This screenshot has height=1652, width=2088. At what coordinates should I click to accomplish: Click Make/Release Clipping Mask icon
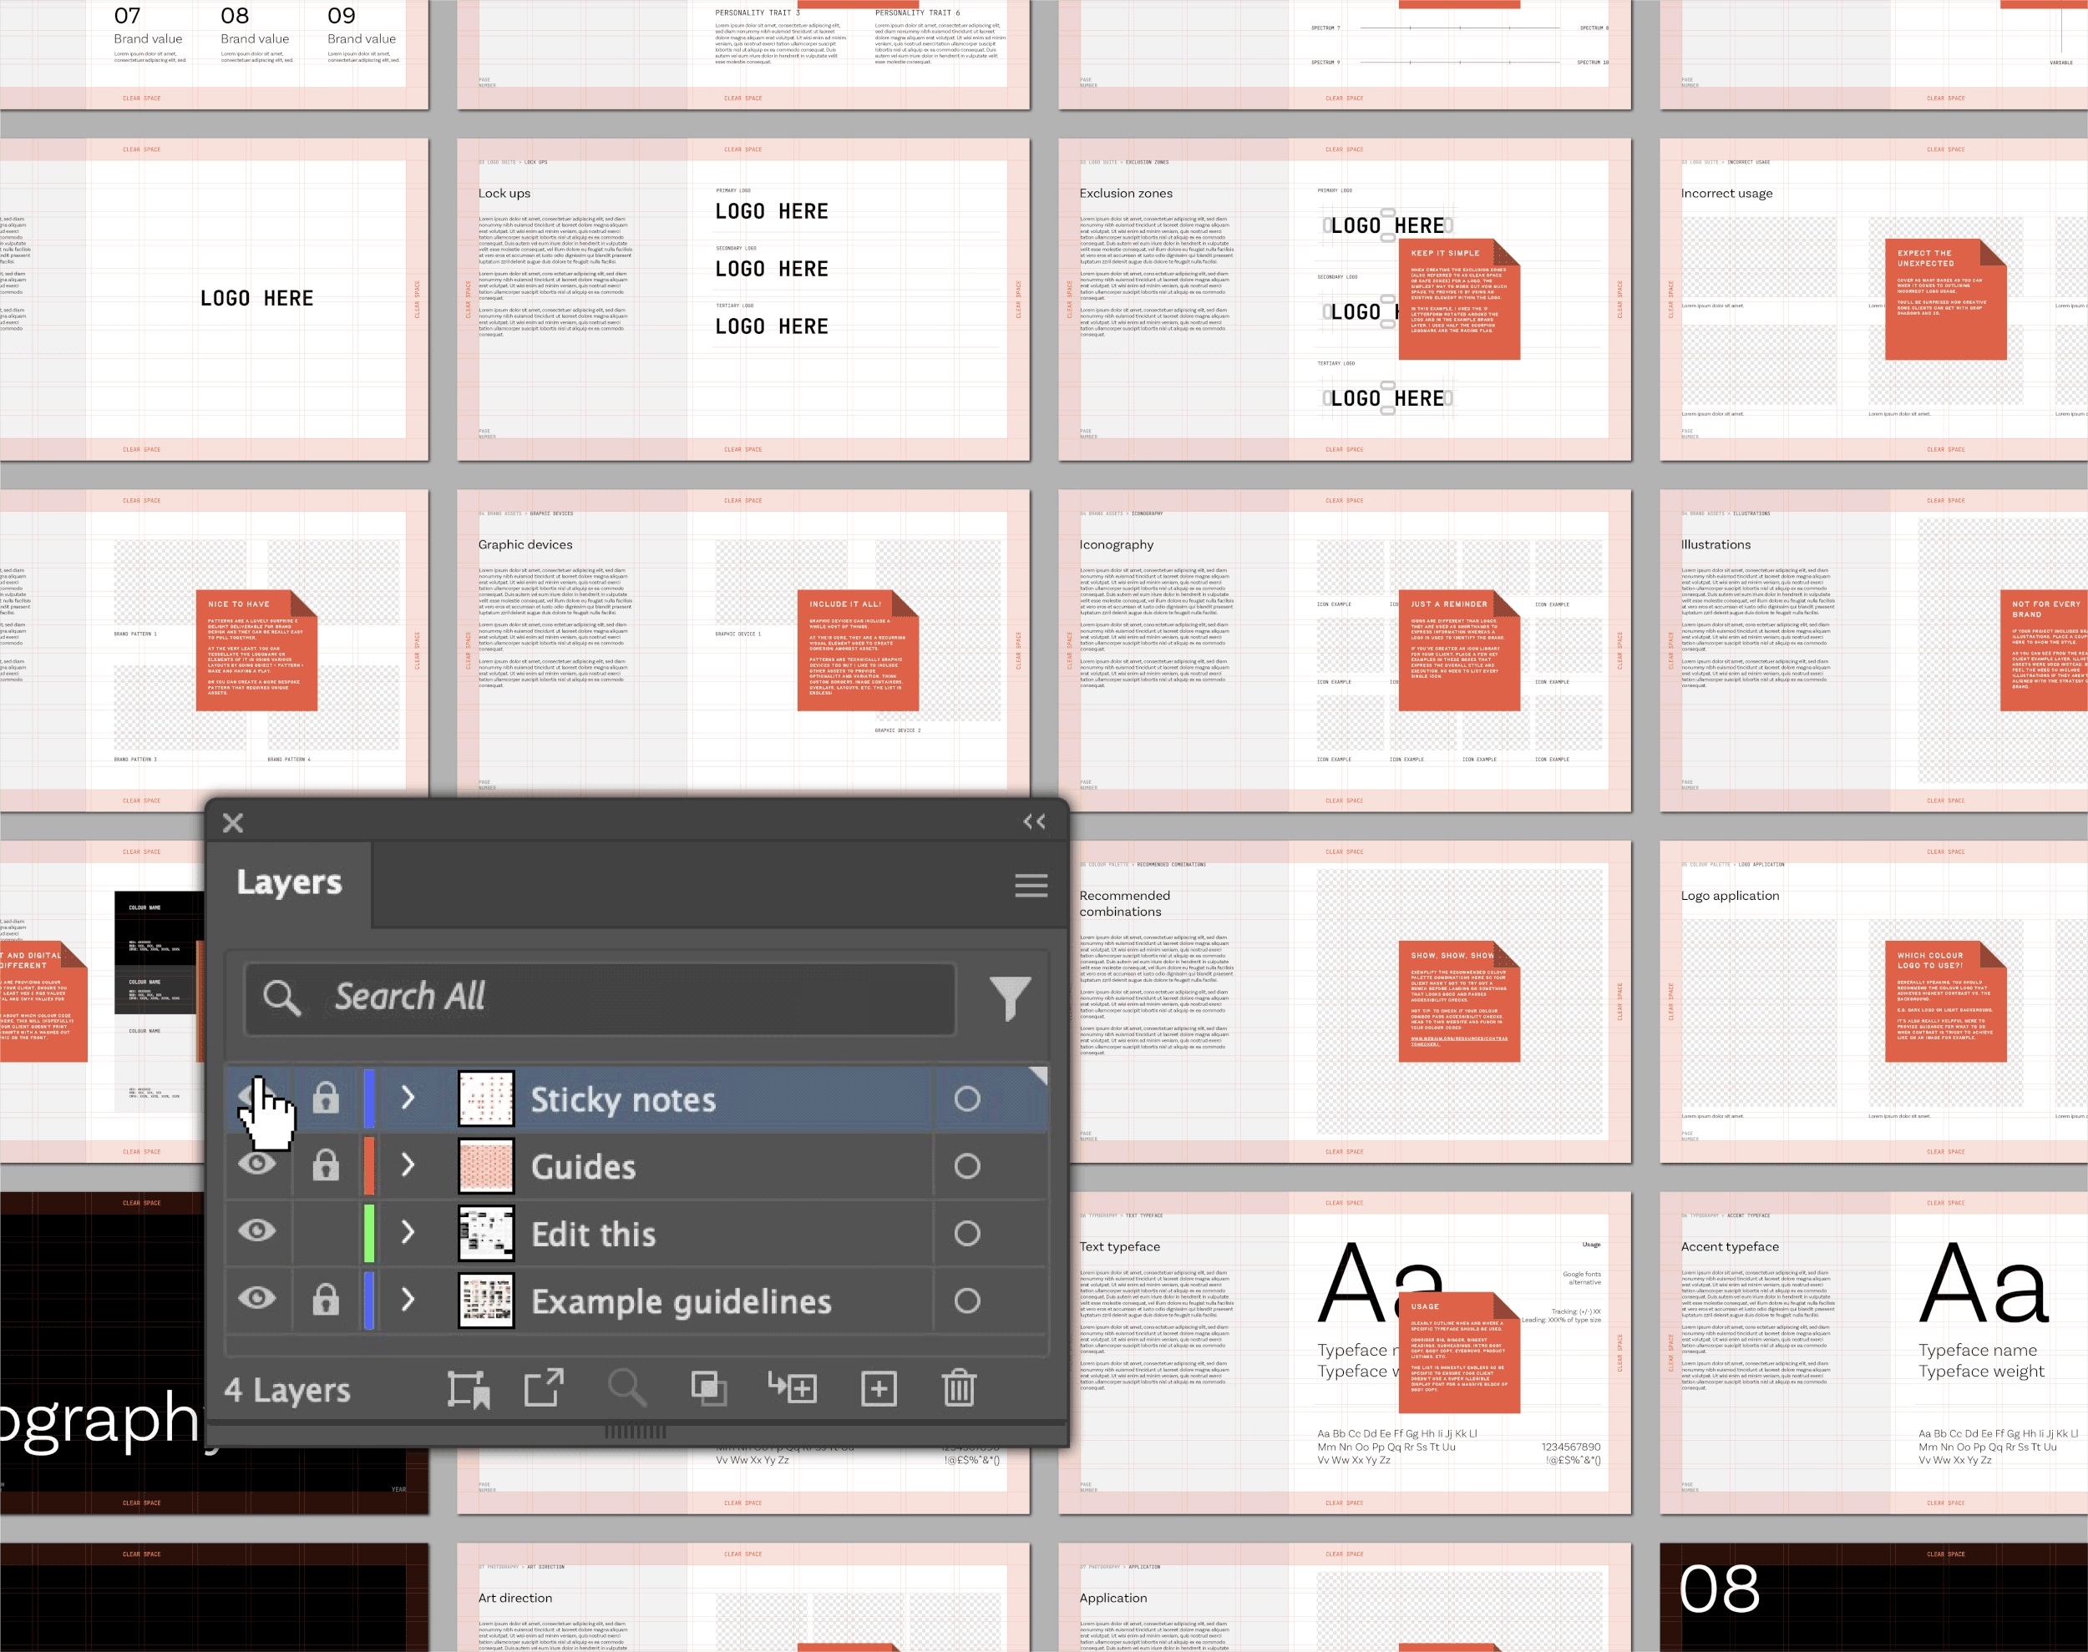point(708,1389)
